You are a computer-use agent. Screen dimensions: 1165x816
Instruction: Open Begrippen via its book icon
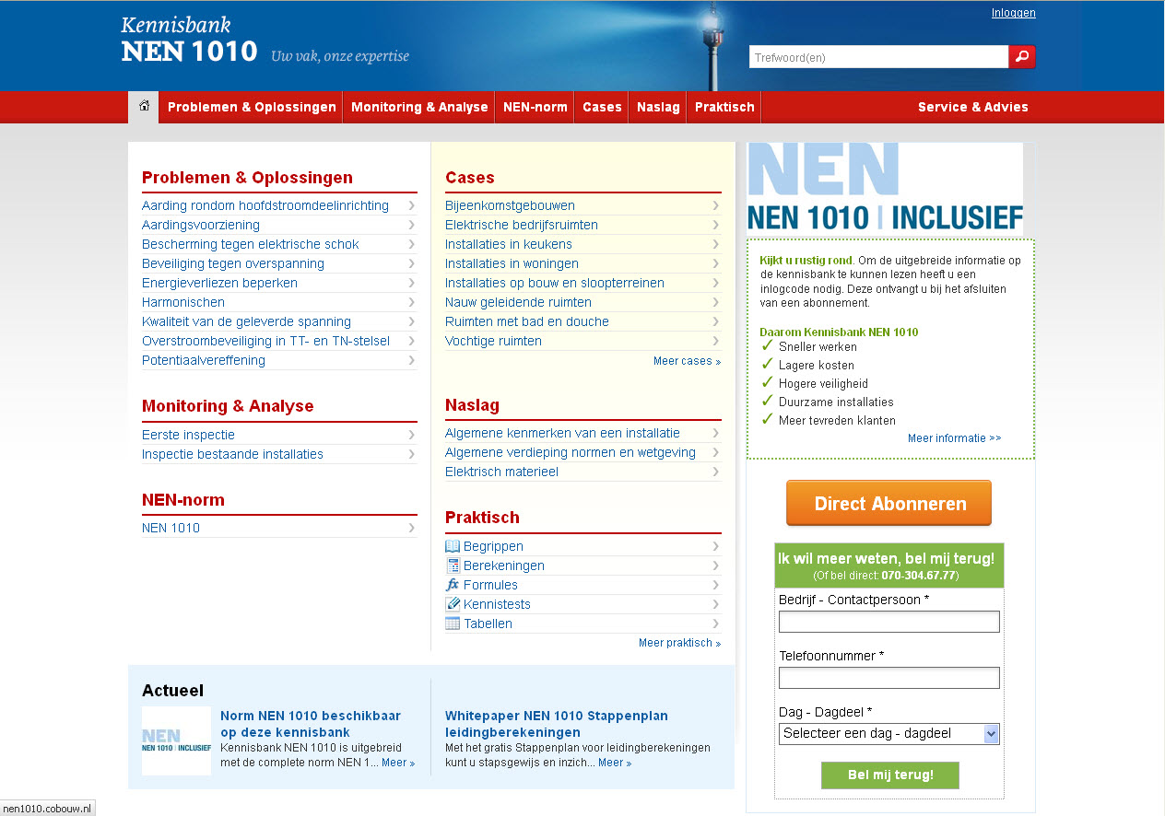click(x=453, y=545)
